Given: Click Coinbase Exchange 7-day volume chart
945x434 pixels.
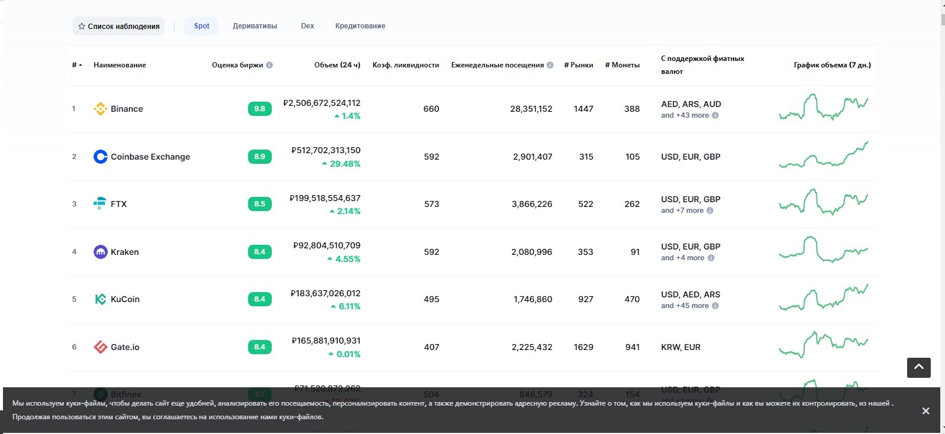Looking at the screenshot, I should click(824, 155).
